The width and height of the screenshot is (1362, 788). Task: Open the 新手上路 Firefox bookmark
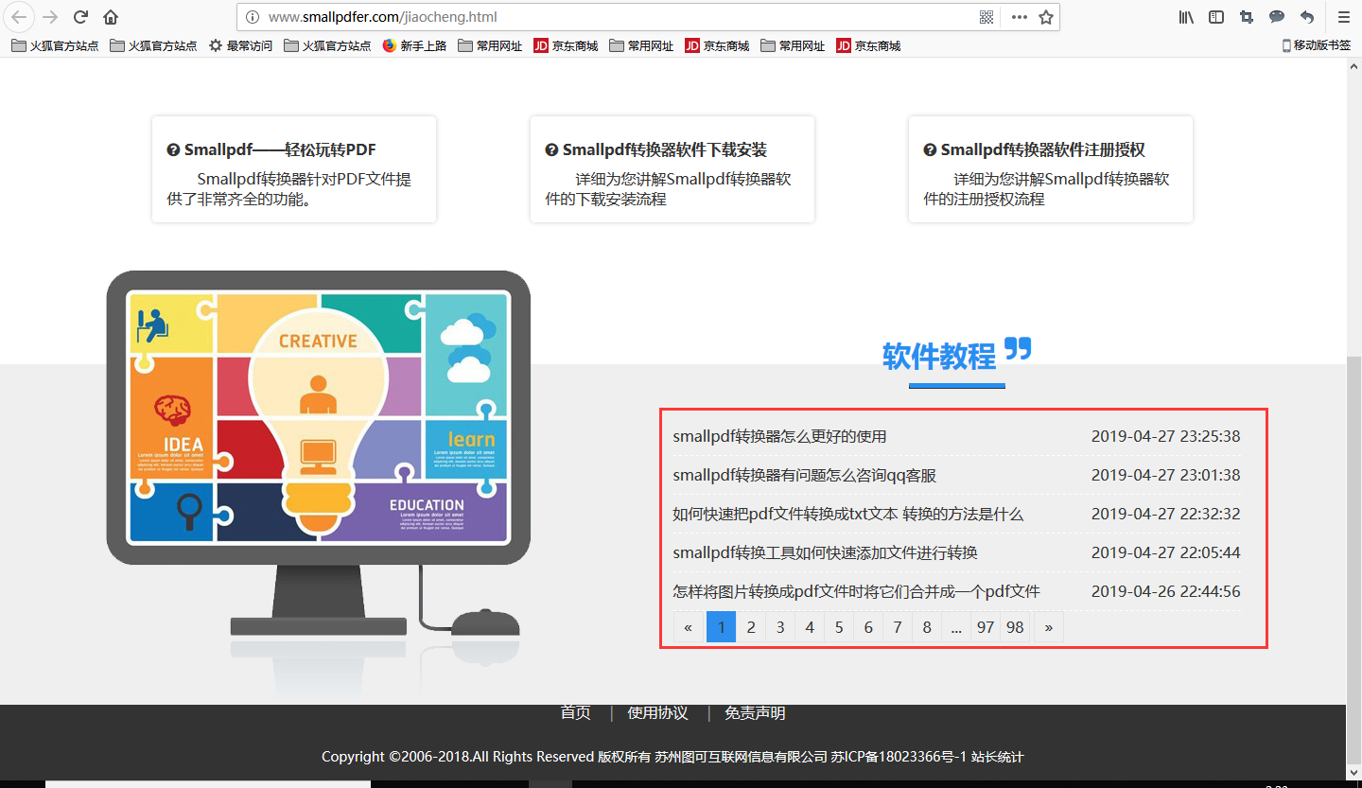pos(414,45)
